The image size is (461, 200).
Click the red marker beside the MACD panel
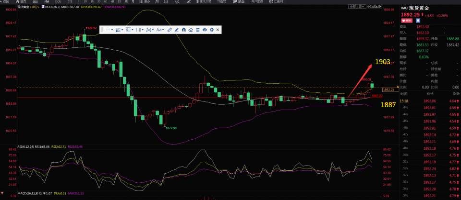pos(2,193)
